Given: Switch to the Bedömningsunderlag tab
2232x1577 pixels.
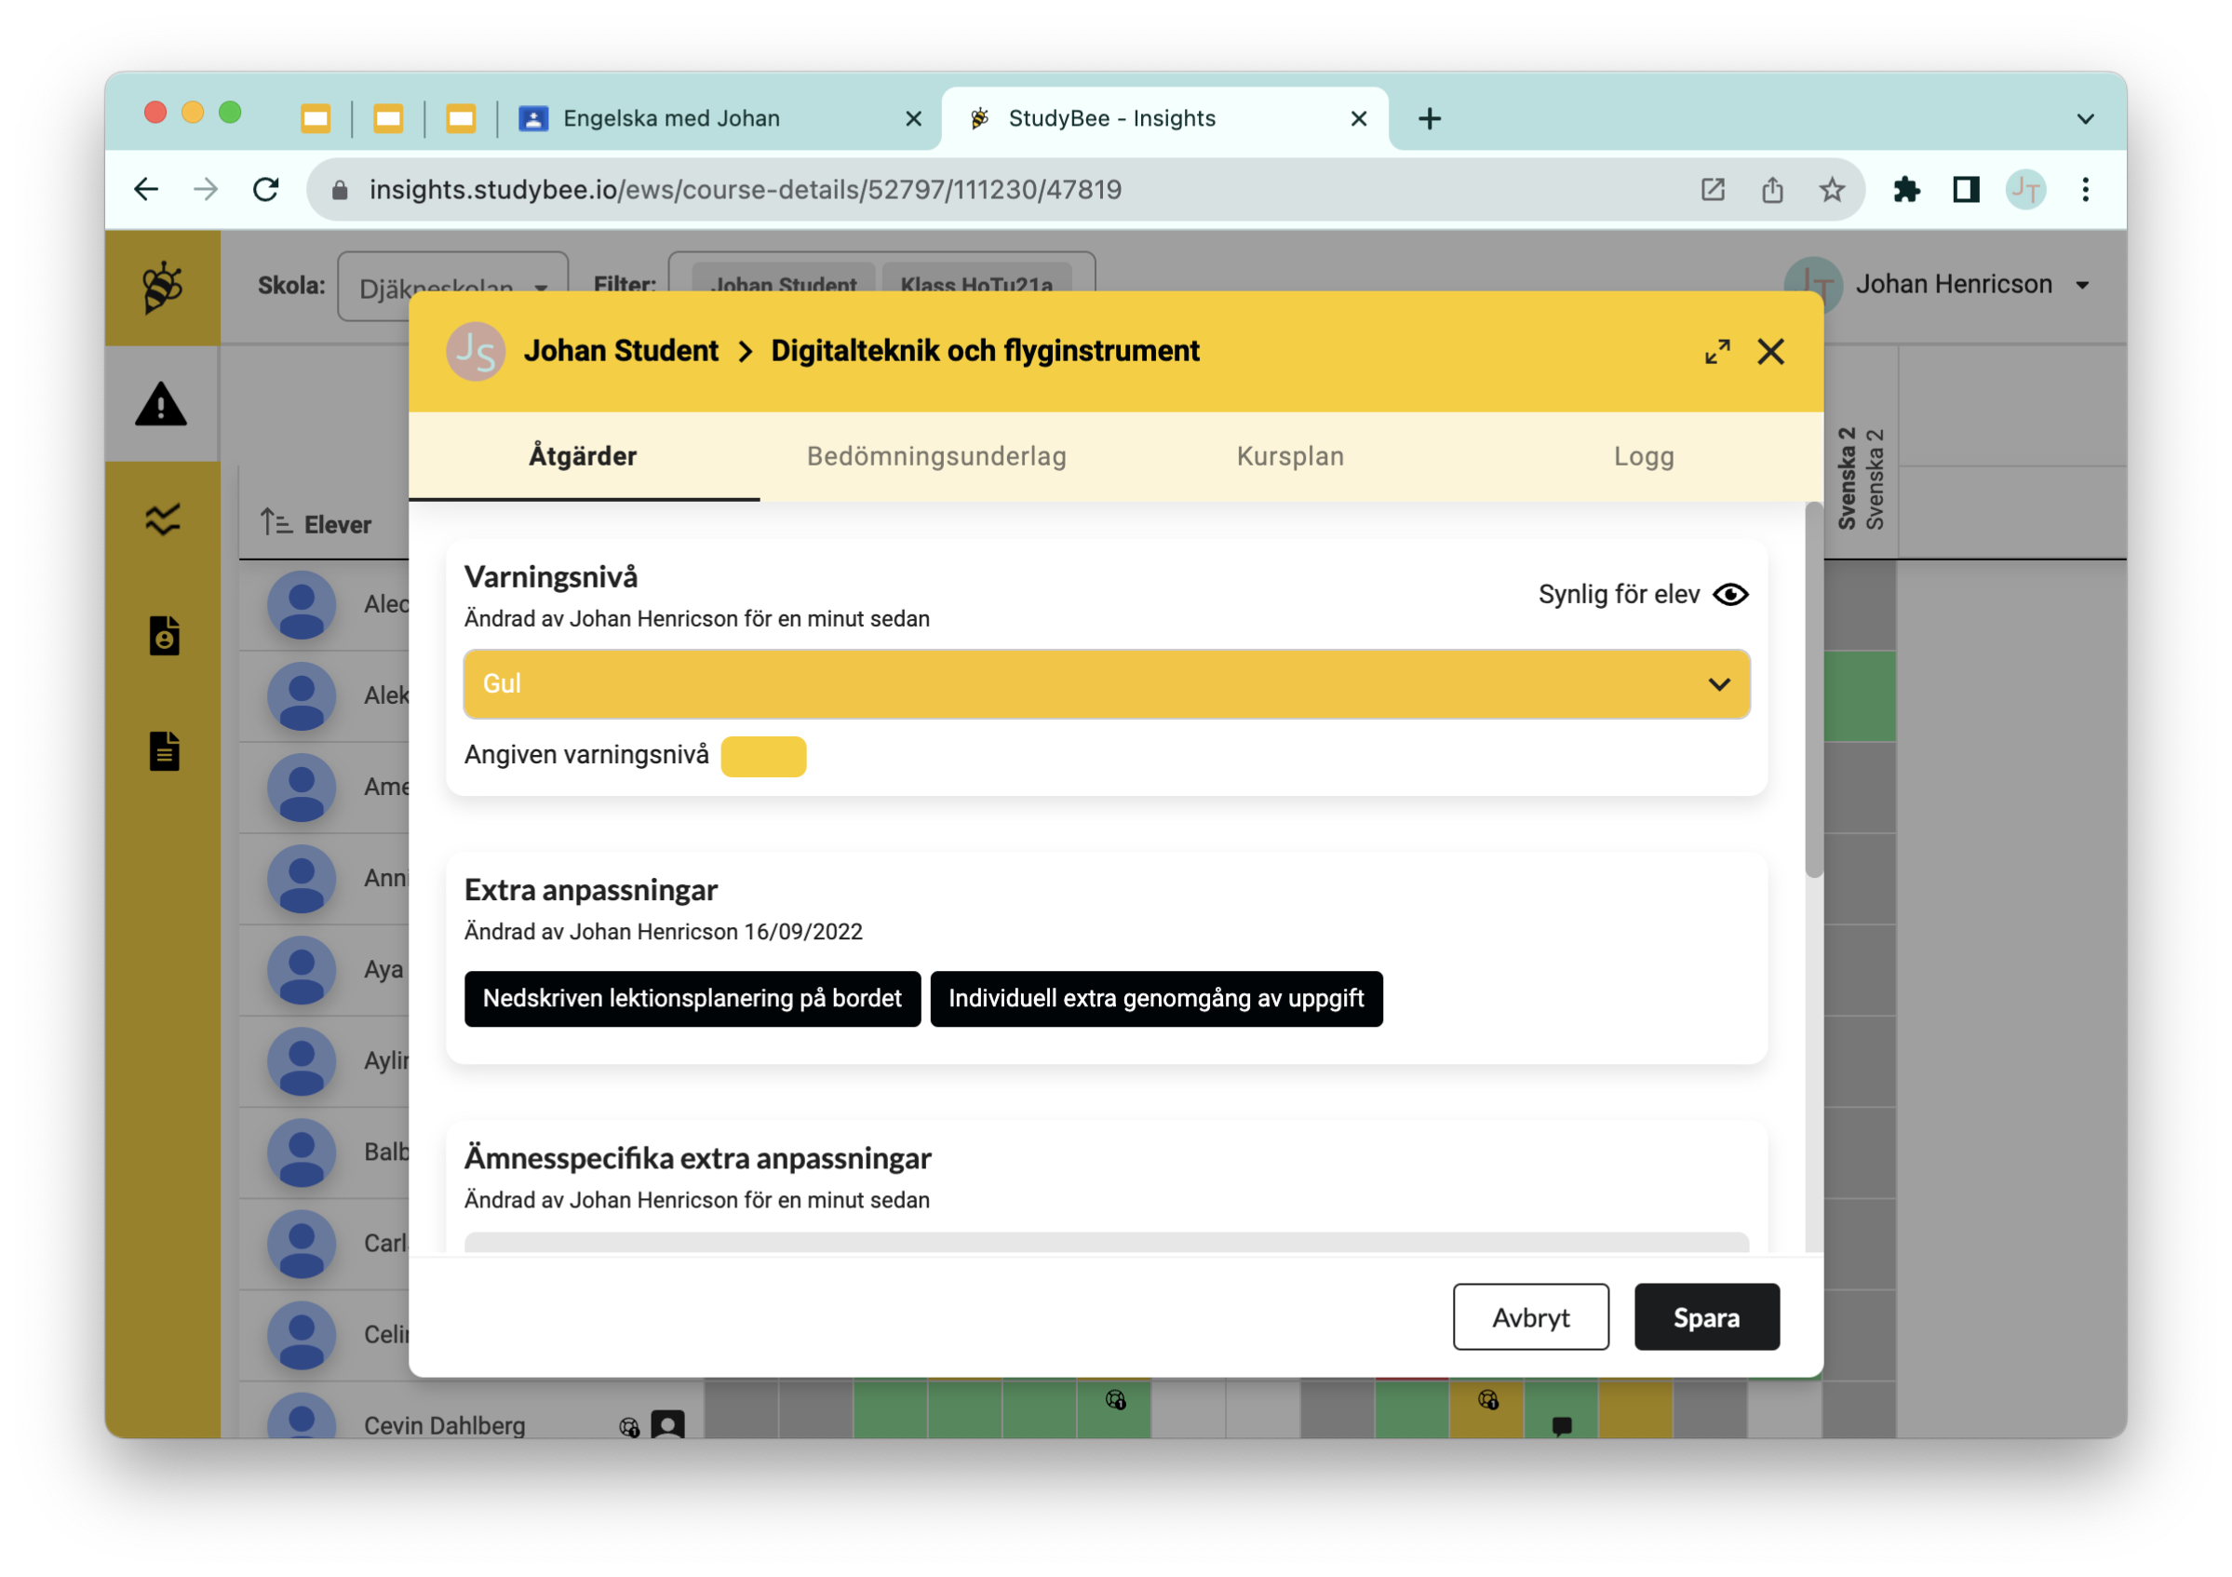Looking at the screenshot, I should [x=936, y=456].
